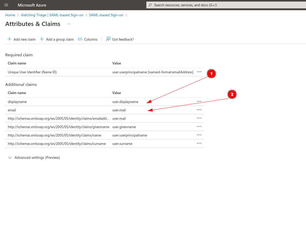306x240 pixels.
Task: Open ellipsis menu next to page title
Action: coord(69,24)
